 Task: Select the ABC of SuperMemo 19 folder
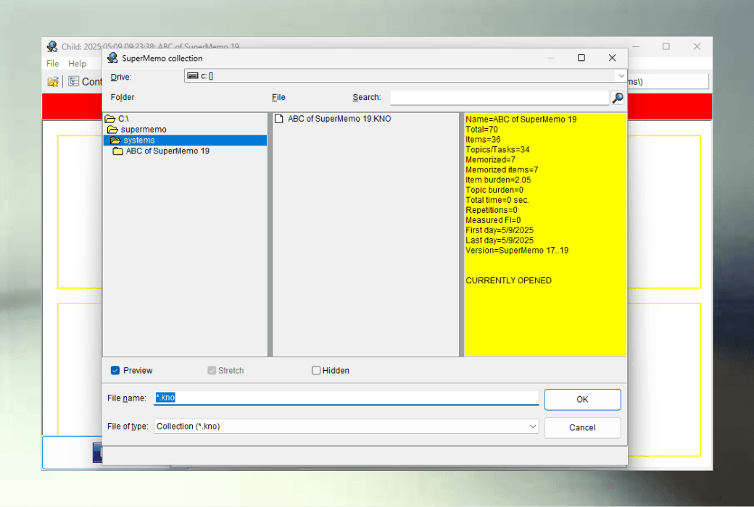click(161, 151)
